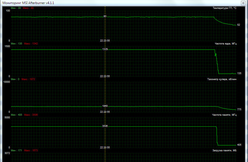Click the '3072' scale label of memory usage graph
Viewport: 248px width, 162px height.
click(7, 153)
